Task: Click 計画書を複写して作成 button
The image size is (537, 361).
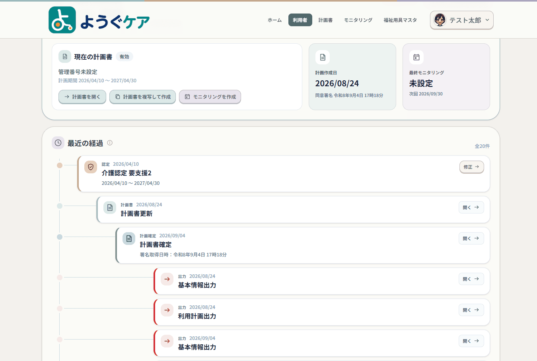Action: click(x=142, y=97)
